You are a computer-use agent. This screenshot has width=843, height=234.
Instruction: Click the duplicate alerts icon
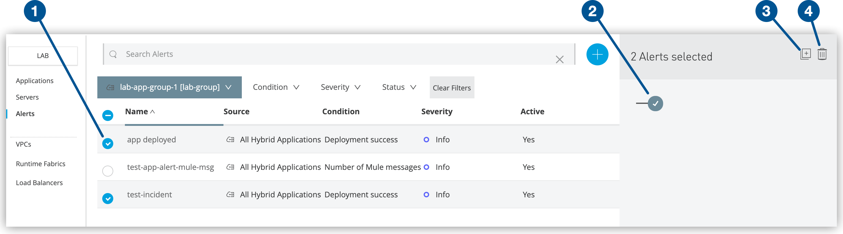pyautogui.click(x=805, y=54)
